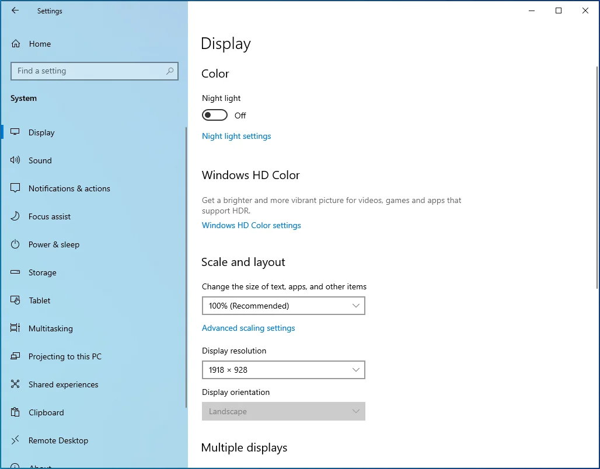Click the sidebar vertical scrollbar

pyautogui.click(x=186, y=267)
